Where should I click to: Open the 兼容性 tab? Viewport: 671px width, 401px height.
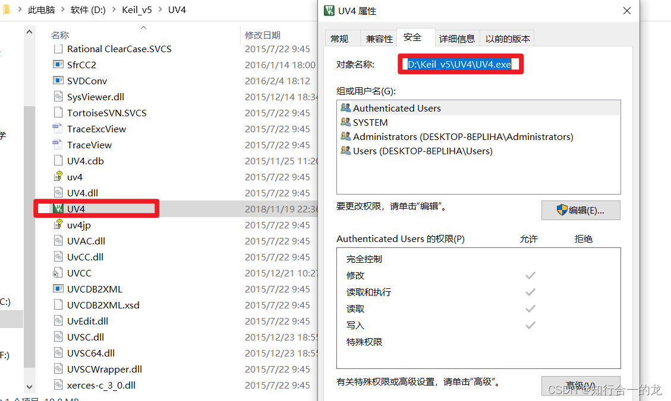click(x=379, y=39)
